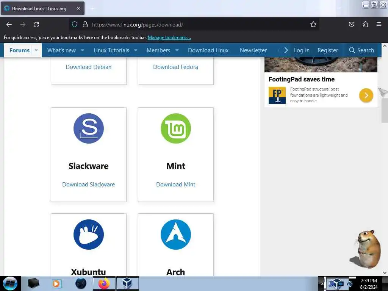Screen dimensions: 388x291
Task: Open the black box taskbar icon
Action: click(33, 283)
